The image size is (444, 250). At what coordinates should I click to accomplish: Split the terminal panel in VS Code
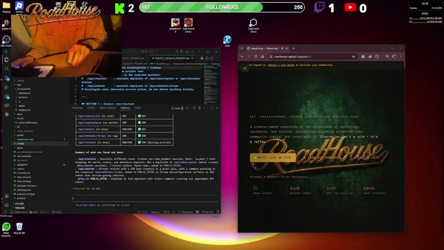194,108
